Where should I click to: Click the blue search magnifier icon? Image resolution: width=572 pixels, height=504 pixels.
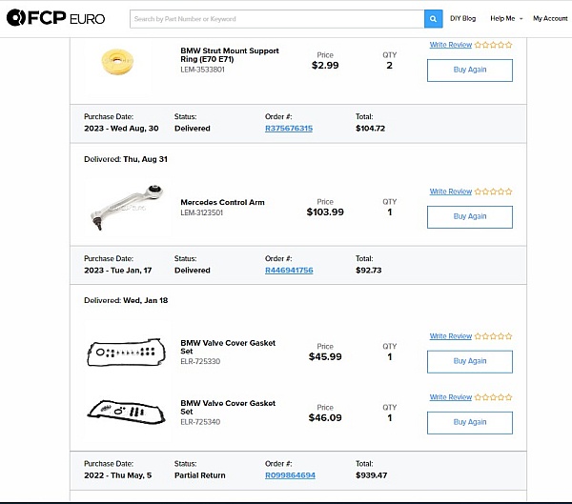click(x=434, y=19)
